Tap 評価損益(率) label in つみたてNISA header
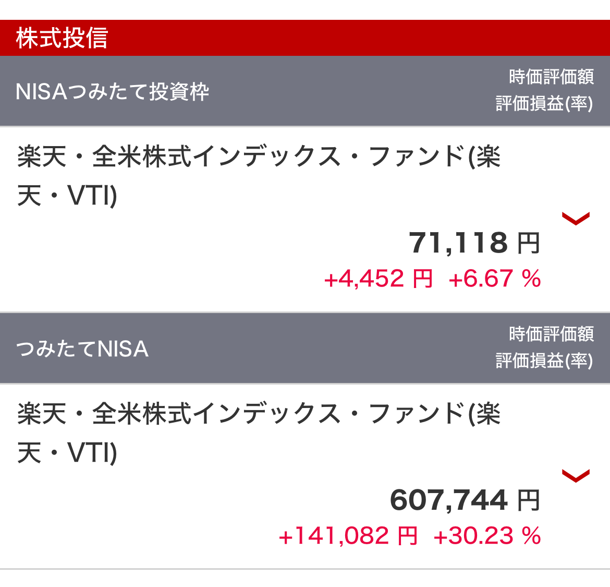 (544, 361)
